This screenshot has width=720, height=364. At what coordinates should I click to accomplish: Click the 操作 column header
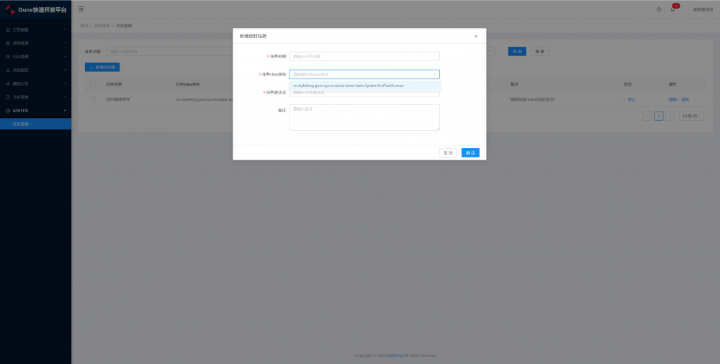pos(672,84)
